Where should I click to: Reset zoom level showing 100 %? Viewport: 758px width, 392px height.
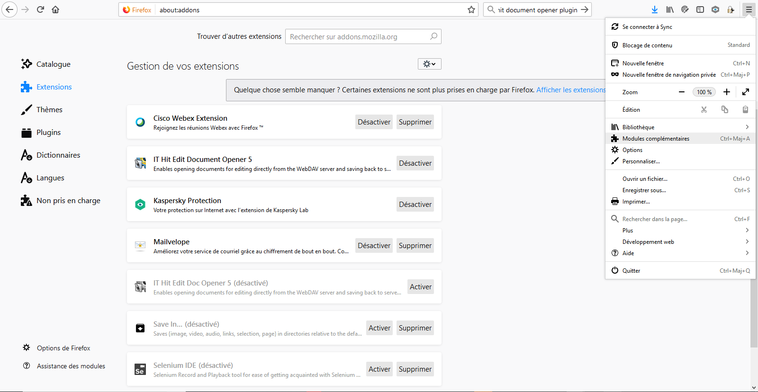pyautogui.click(x=704, y=92)
